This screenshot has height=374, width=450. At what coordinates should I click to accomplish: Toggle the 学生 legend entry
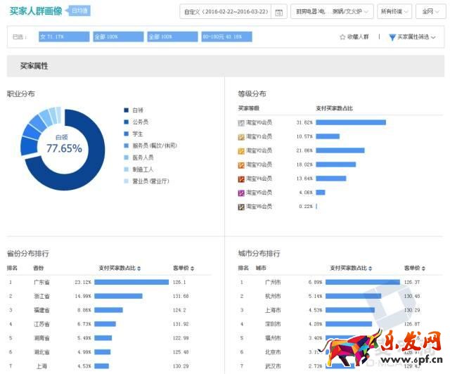[127, 134]
